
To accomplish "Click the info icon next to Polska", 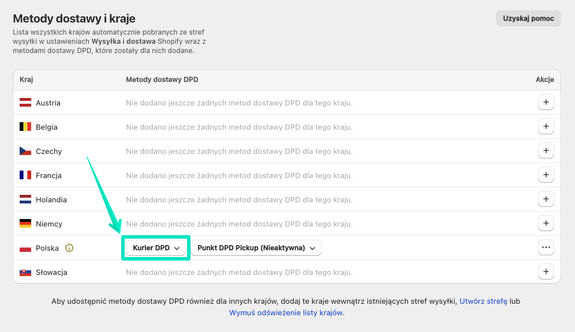I will click(x=69, y=248).
